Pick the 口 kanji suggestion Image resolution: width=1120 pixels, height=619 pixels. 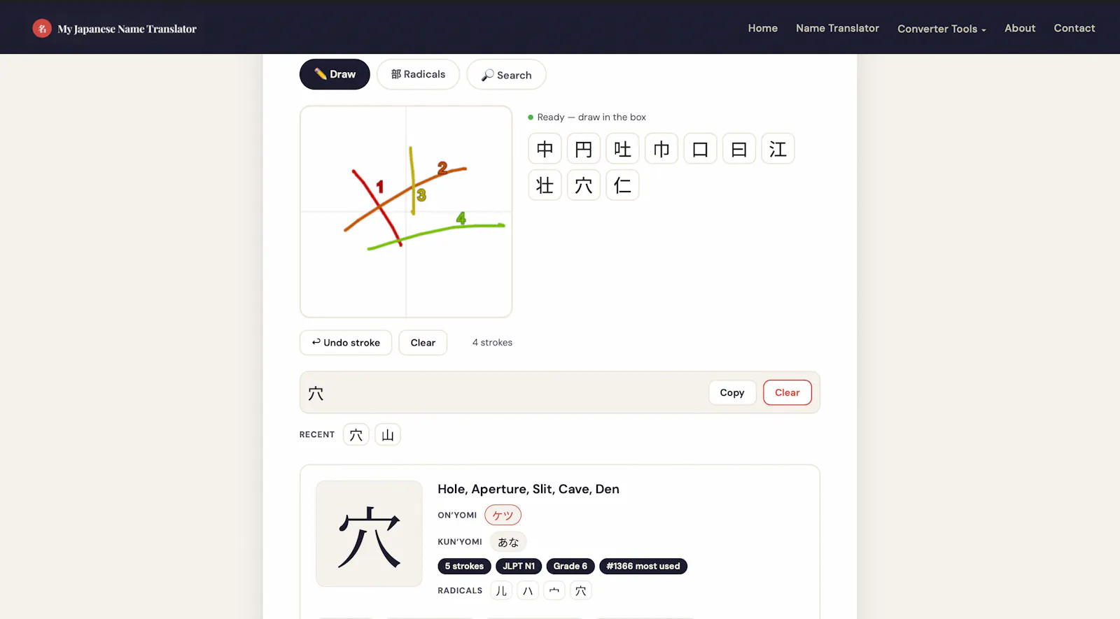tap(700, 149)
